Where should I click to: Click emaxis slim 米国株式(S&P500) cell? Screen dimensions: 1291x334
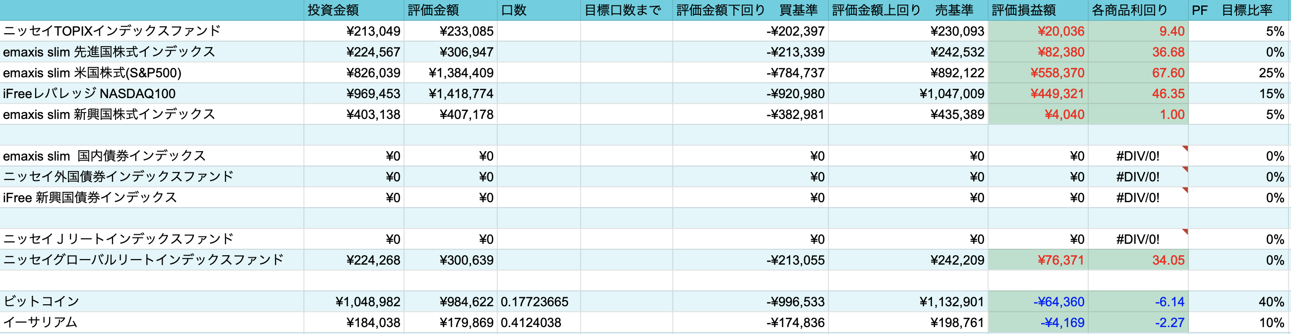click(x=152, y=73)
